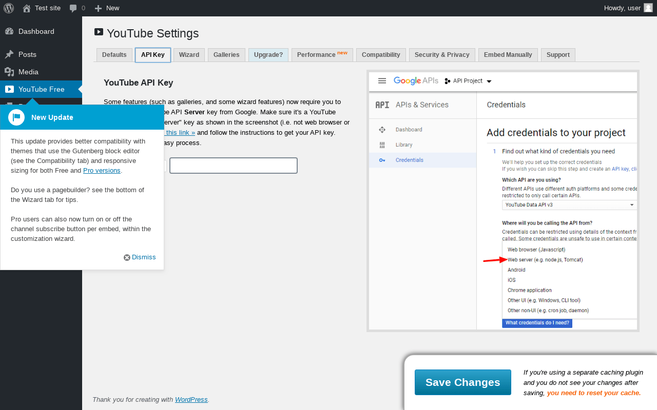Open the comments bubble icon
Viewport: 657px width, 410px height.
pyautogui.click(x=73, y=8)
